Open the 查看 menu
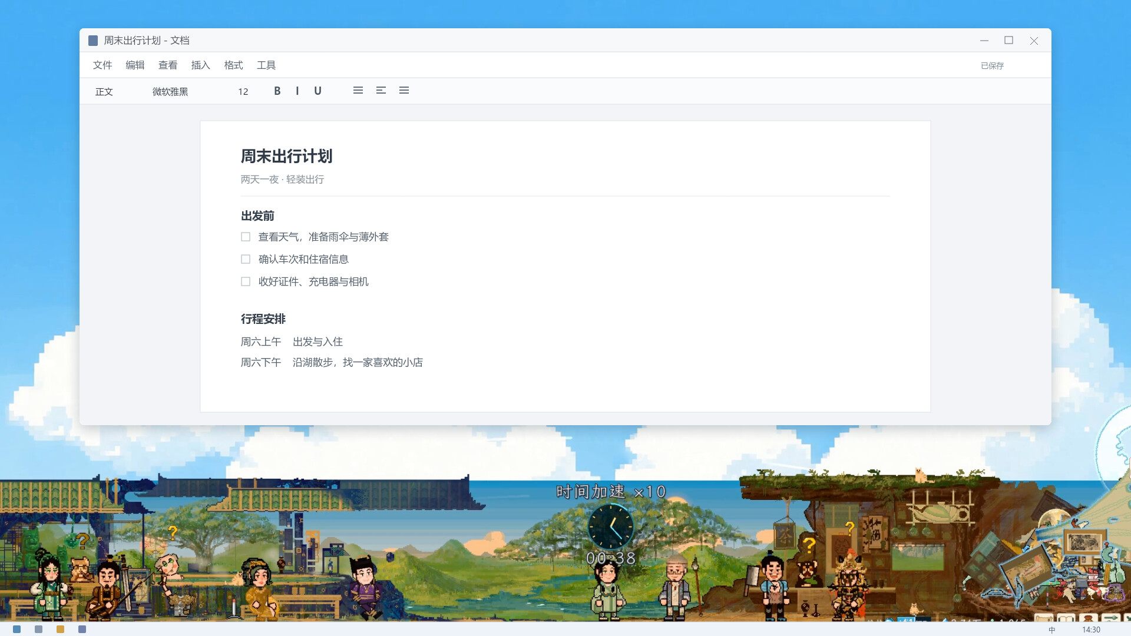This screenshot has height=636, width=1131. pos(168,65)
